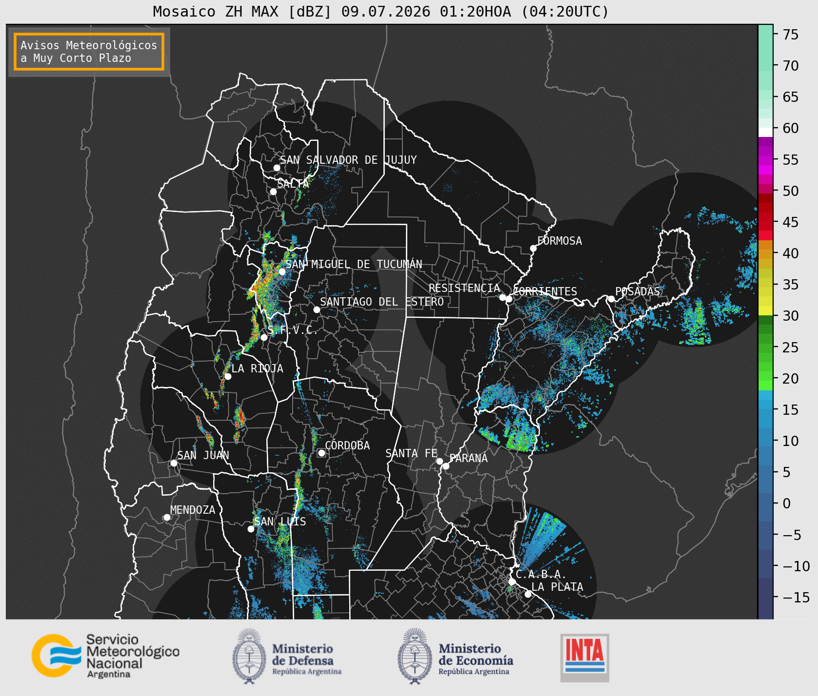This screenshot has width=818, height=696.
Task: Click the Santa Fe city marker
Action: (439, 461)
